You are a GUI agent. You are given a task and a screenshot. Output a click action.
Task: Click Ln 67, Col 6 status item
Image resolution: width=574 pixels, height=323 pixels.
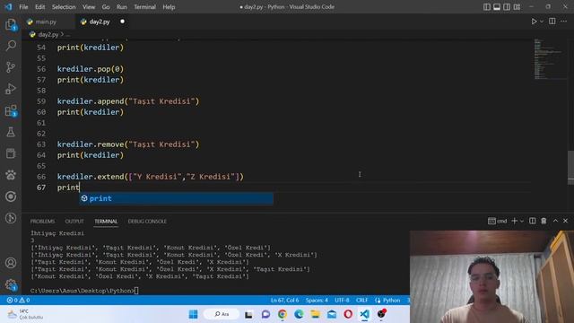pos(284,301)
